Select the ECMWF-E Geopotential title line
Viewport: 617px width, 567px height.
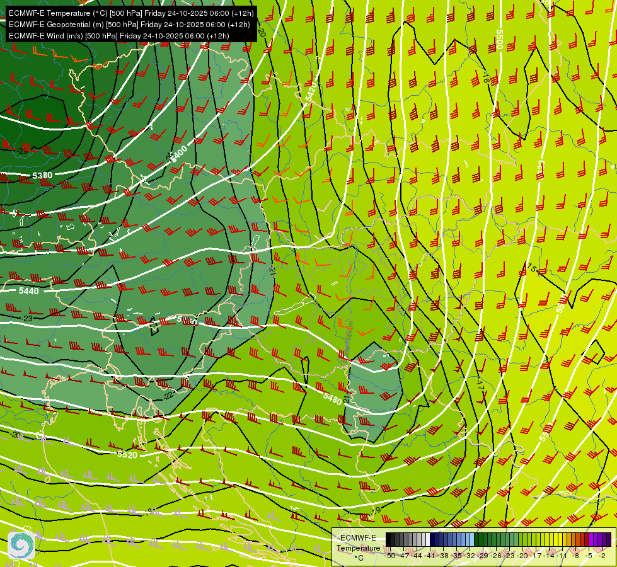[x=129, y=25]
